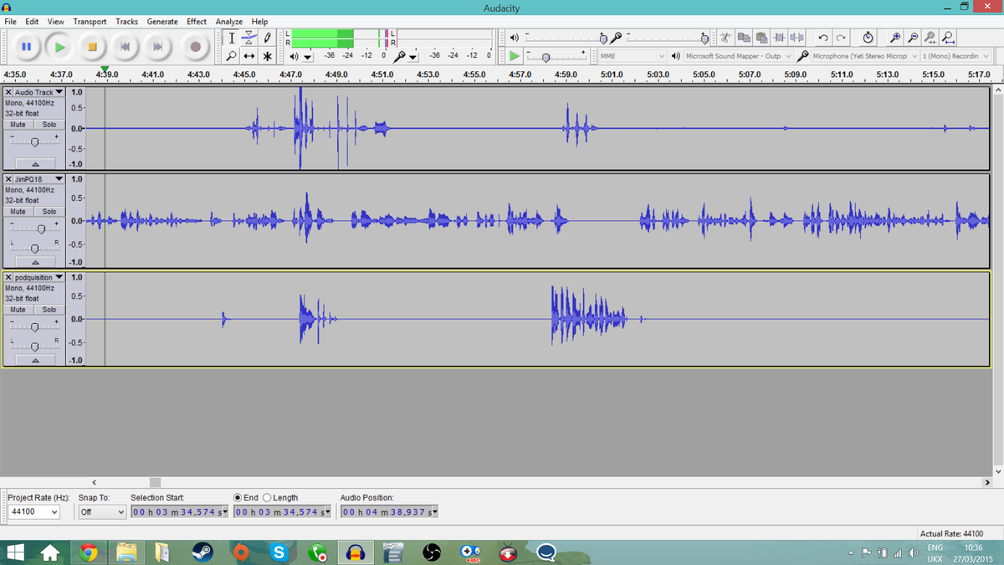The image size is (1004, 565).
Task: Open the input meter microphone dropdown
Action: pos(413,57)
